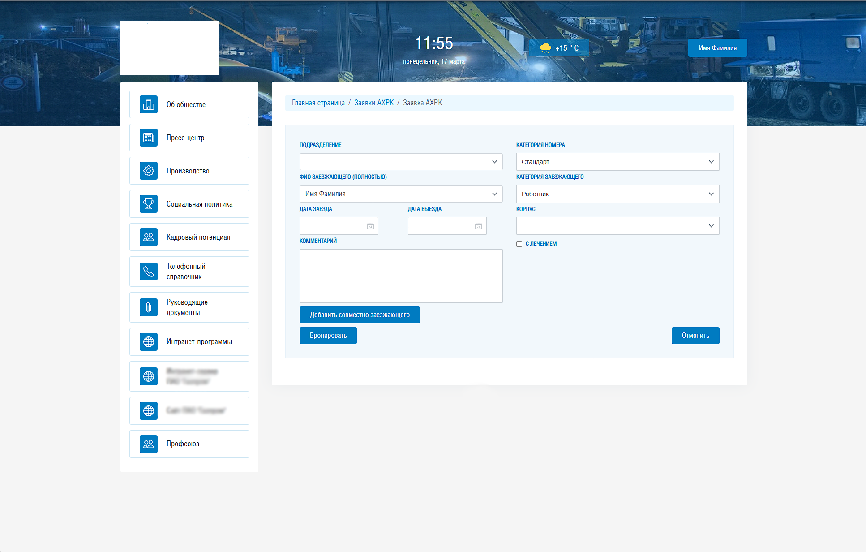This screenshot has width=866, height=552.
Task: Click into the Комментарий text area
Action: click(401, 276)
